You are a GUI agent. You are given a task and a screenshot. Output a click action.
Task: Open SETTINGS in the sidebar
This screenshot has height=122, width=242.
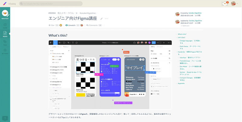(5, 51)
